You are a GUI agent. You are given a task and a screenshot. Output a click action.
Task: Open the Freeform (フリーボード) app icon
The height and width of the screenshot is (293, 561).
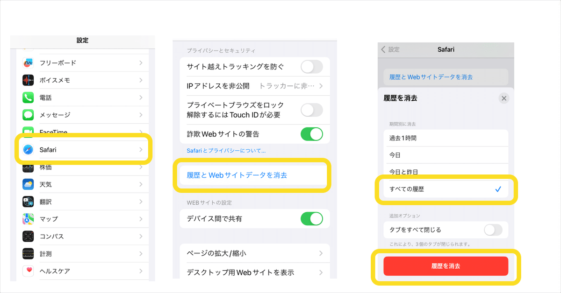(28, 63)
